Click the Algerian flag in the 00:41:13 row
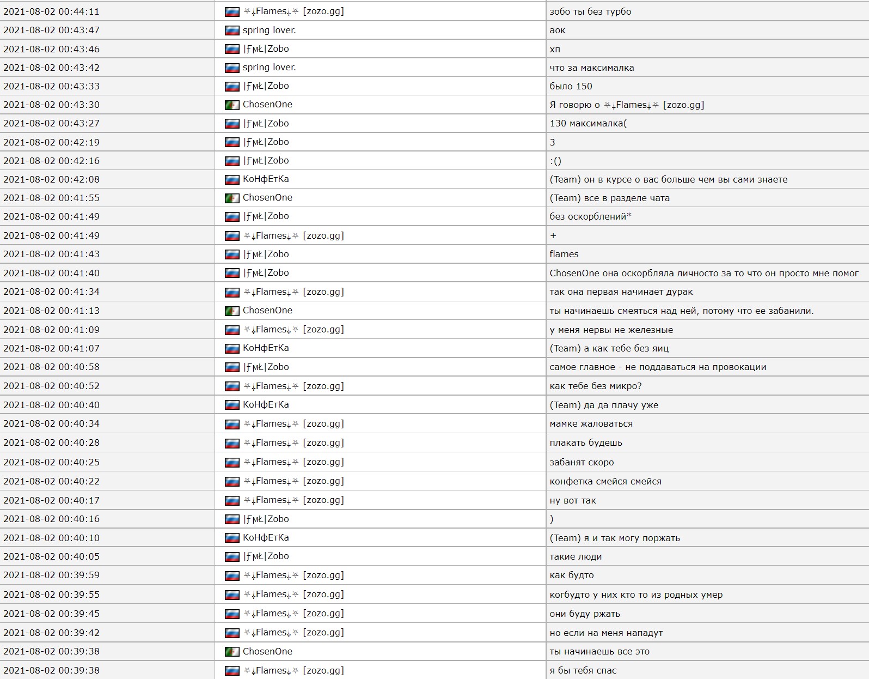 click(232, 311)
